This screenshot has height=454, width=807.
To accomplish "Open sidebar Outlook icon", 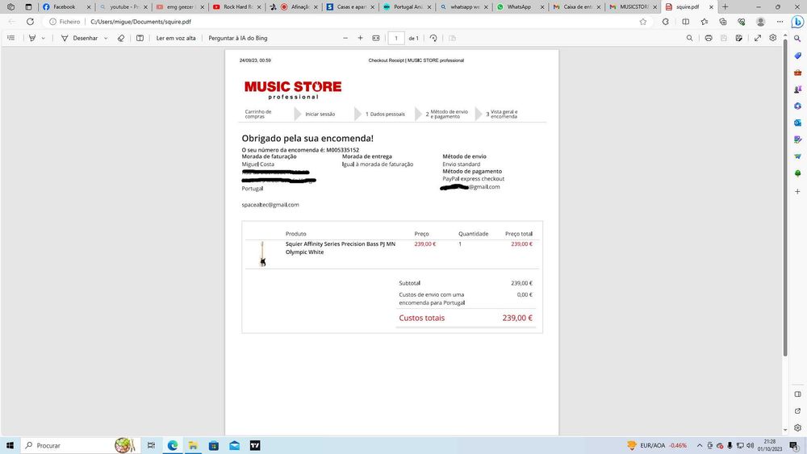I will [798, 123].
